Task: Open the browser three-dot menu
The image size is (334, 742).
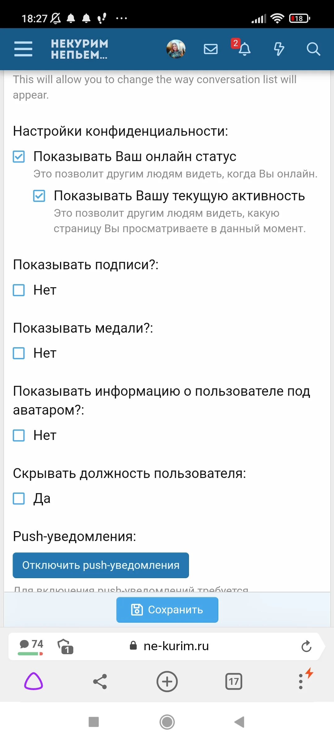Action: click(301, 681)
